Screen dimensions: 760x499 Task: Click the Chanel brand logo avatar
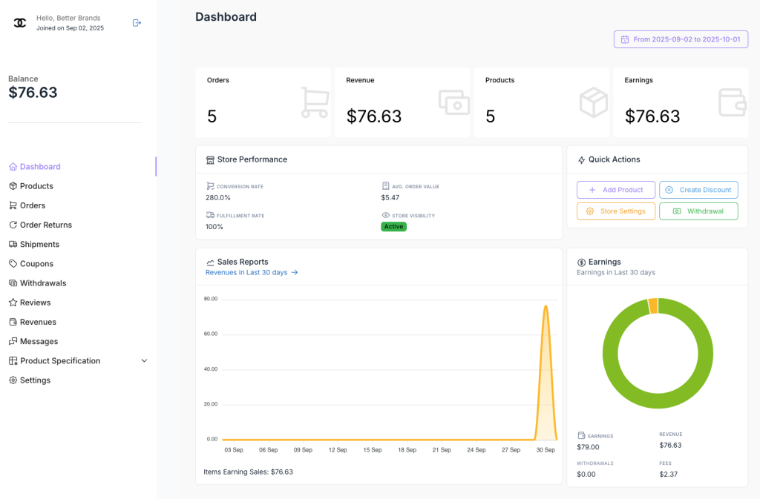tap(20, 23)
